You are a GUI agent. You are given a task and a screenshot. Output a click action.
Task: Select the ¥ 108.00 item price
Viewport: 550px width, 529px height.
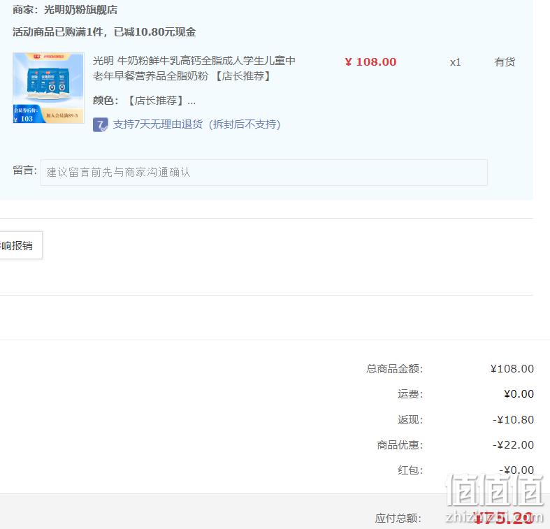point(370,61)
